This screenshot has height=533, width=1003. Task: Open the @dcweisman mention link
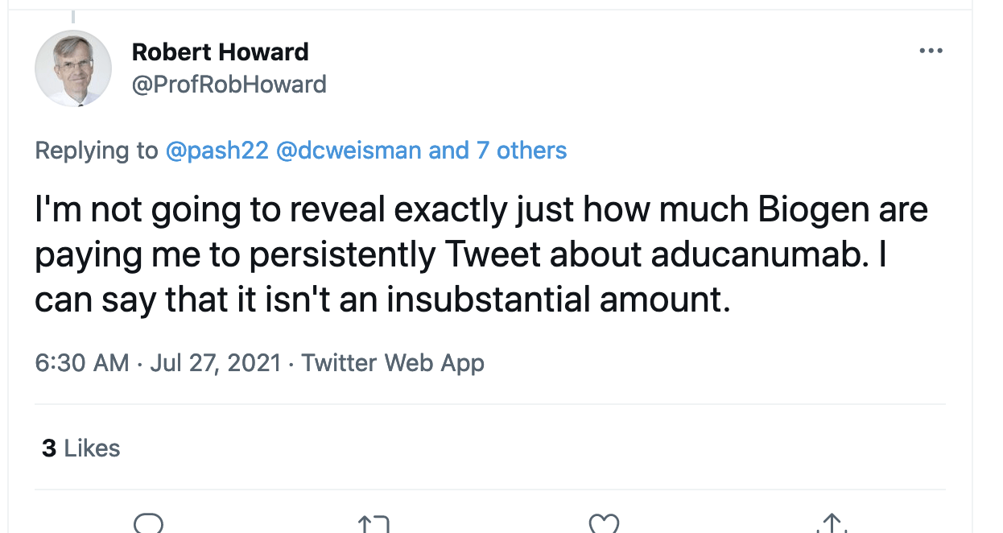[x=349, y=151]
